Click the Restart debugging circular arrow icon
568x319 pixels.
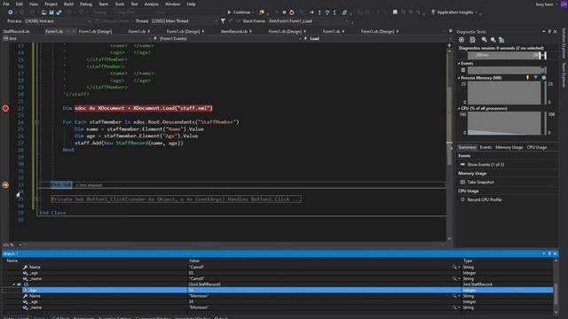pos(292,12)
